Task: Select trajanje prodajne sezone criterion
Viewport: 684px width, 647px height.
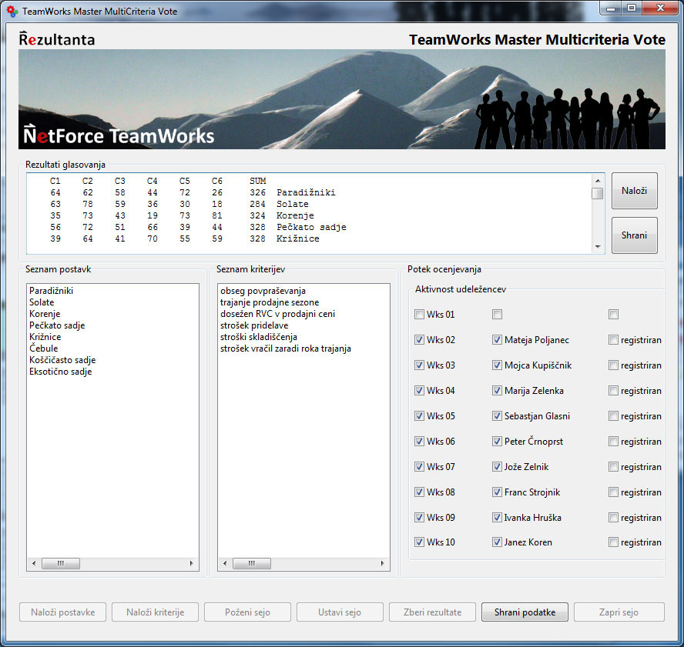Action: click(269, 302)
